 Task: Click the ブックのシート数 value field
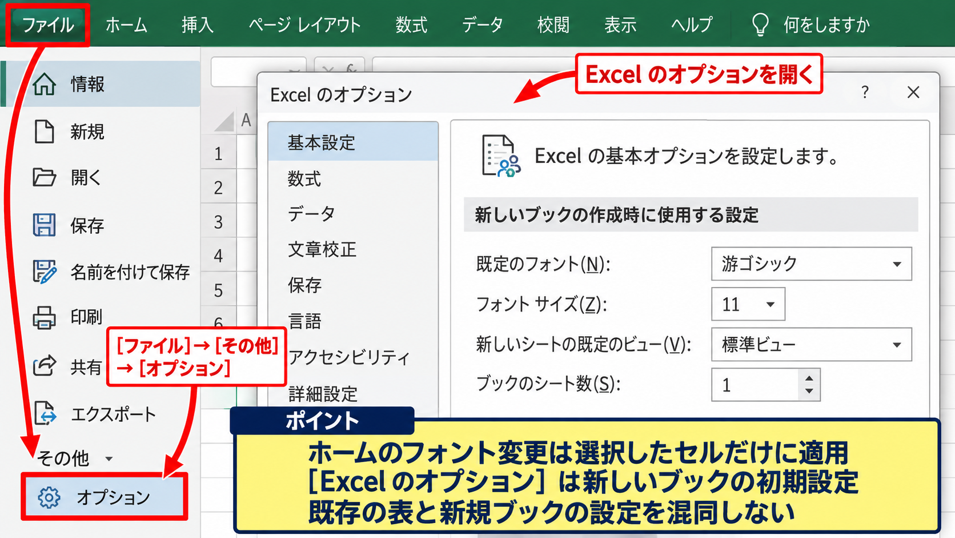tap(755, 385)
